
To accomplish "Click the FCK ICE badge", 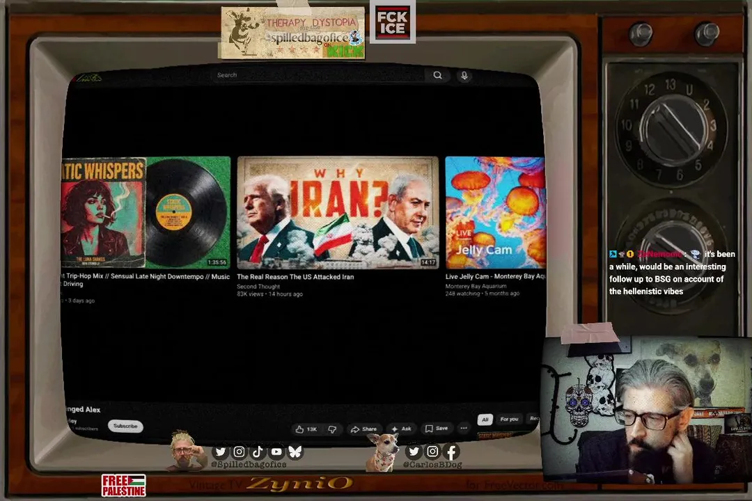I will click(x=392, y=22).
